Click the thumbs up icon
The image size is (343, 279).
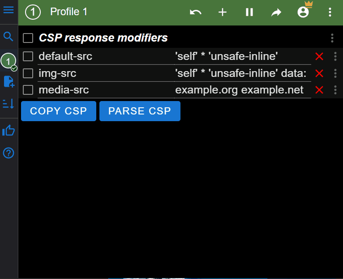pos(9,131)
